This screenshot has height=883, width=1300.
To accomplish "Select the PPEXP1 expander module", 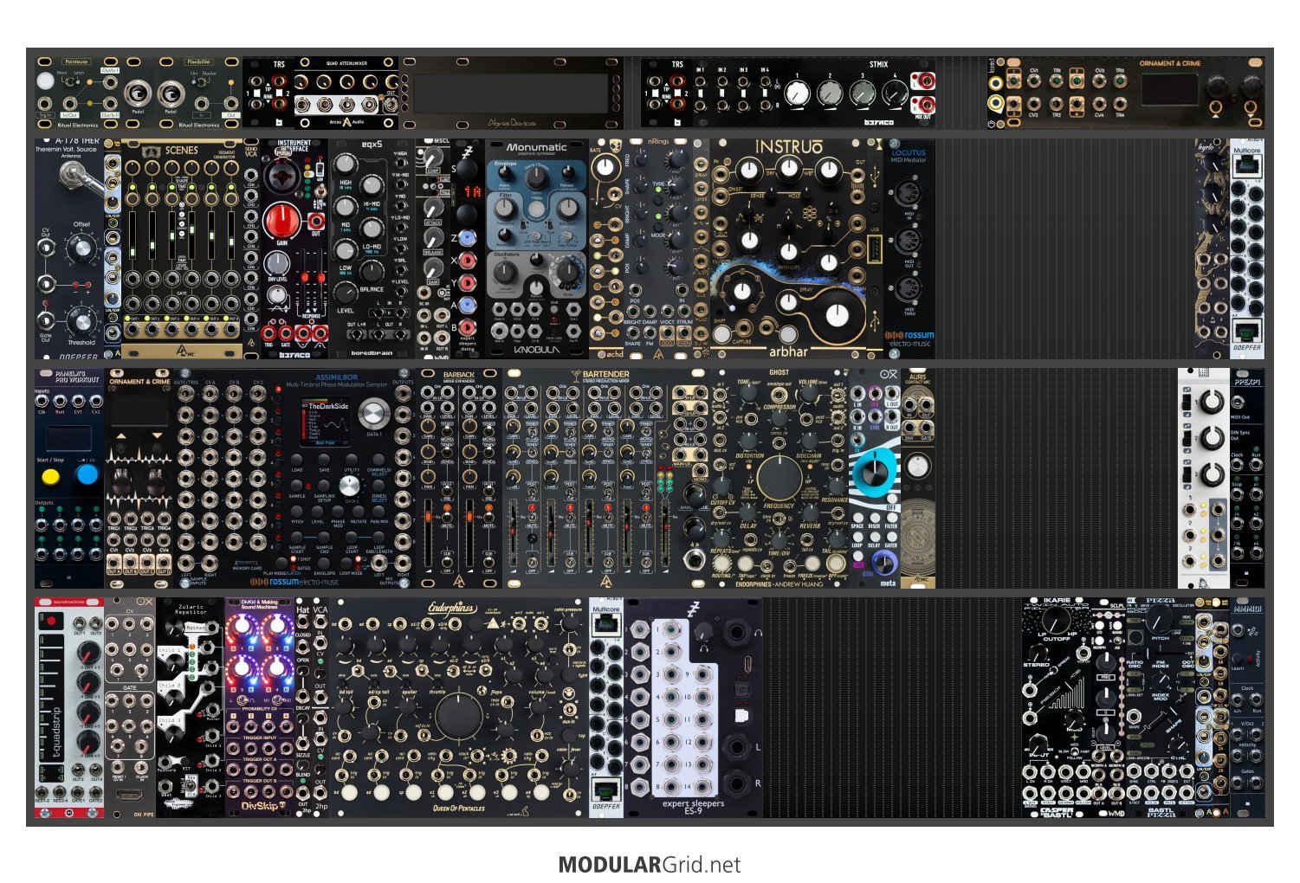I will 1247,478.
